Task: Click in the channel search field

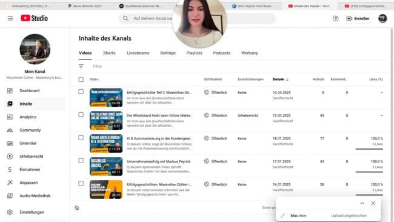Action: [197, 18]
